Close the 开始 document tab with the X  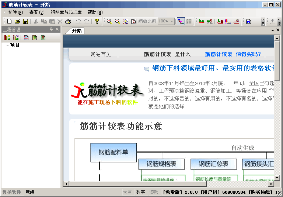tap(278, 30)
